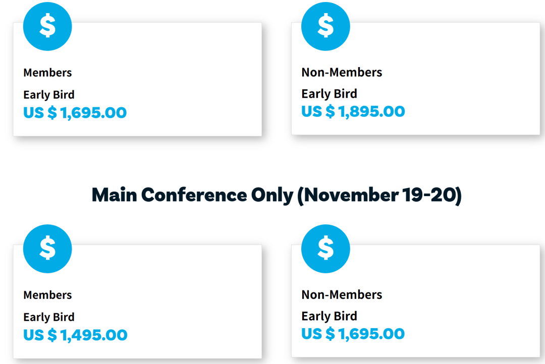Choose the Members US $ 1,695.00 price
This screenshot has height=364, width=545.
coord(75,112)
